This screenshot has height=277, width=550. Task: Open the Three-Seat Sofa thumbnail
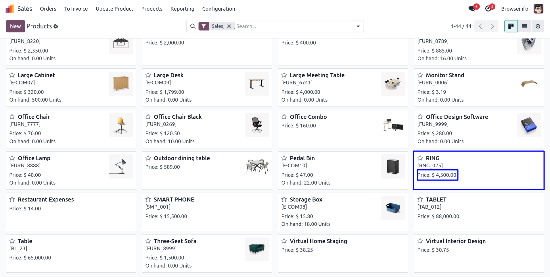[x=256, y=249]
